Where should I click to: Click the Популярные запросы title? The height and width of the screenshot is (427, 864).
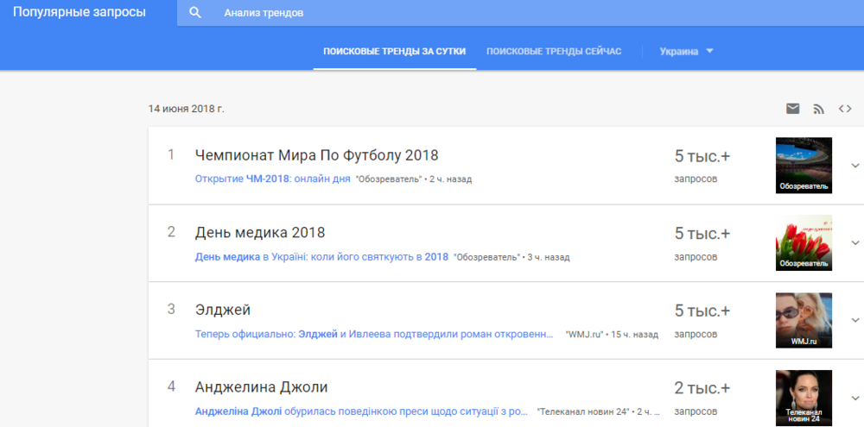(x=79, y=13)
